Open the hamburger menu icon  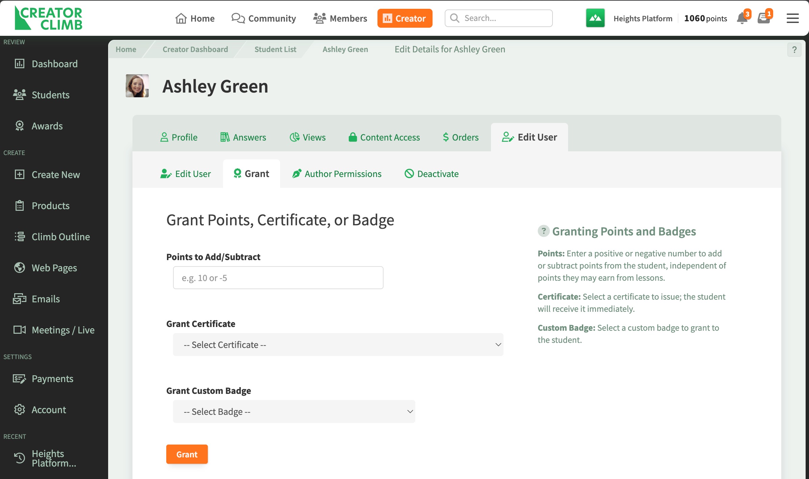pos(792,18)
